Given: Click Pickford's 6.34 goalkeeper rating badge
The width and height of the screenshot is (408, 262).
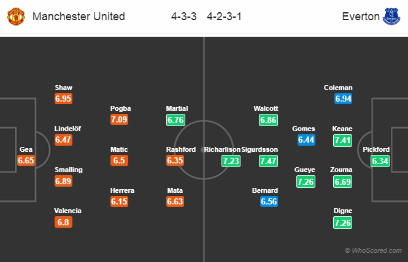Looking at the screenshot, I should coord(380,161).
